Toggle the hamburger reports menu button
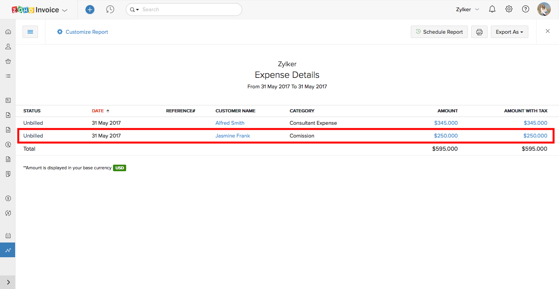The height and width of the screenshot is (289, 559). (30, 32)
